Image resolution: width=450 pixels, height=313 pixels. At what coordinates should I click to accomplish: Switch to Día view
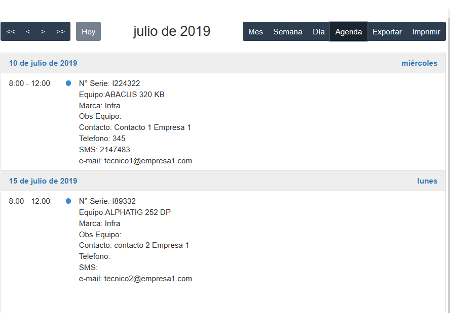(x=318, y=31)
